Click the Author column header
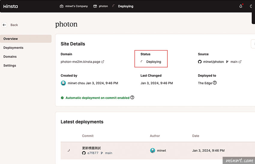 [155, 136]
